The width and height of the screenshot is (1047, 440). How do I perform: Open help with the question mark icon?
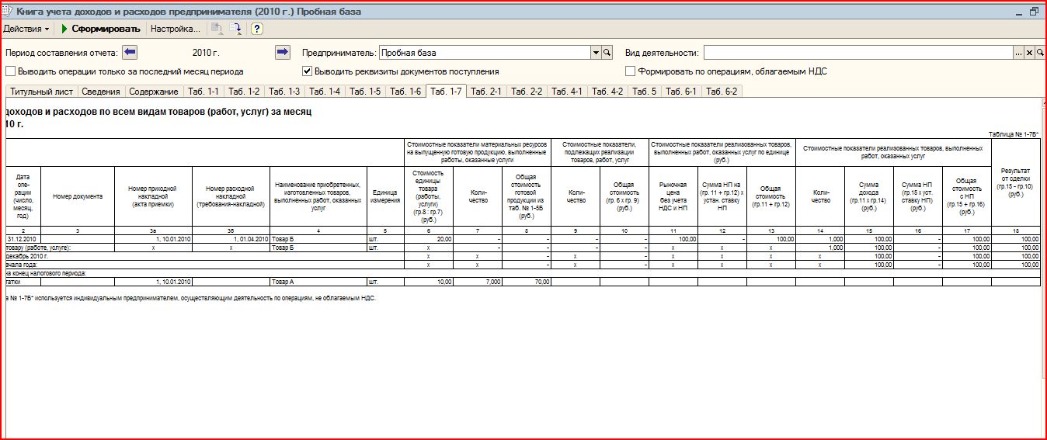point(257,29)
